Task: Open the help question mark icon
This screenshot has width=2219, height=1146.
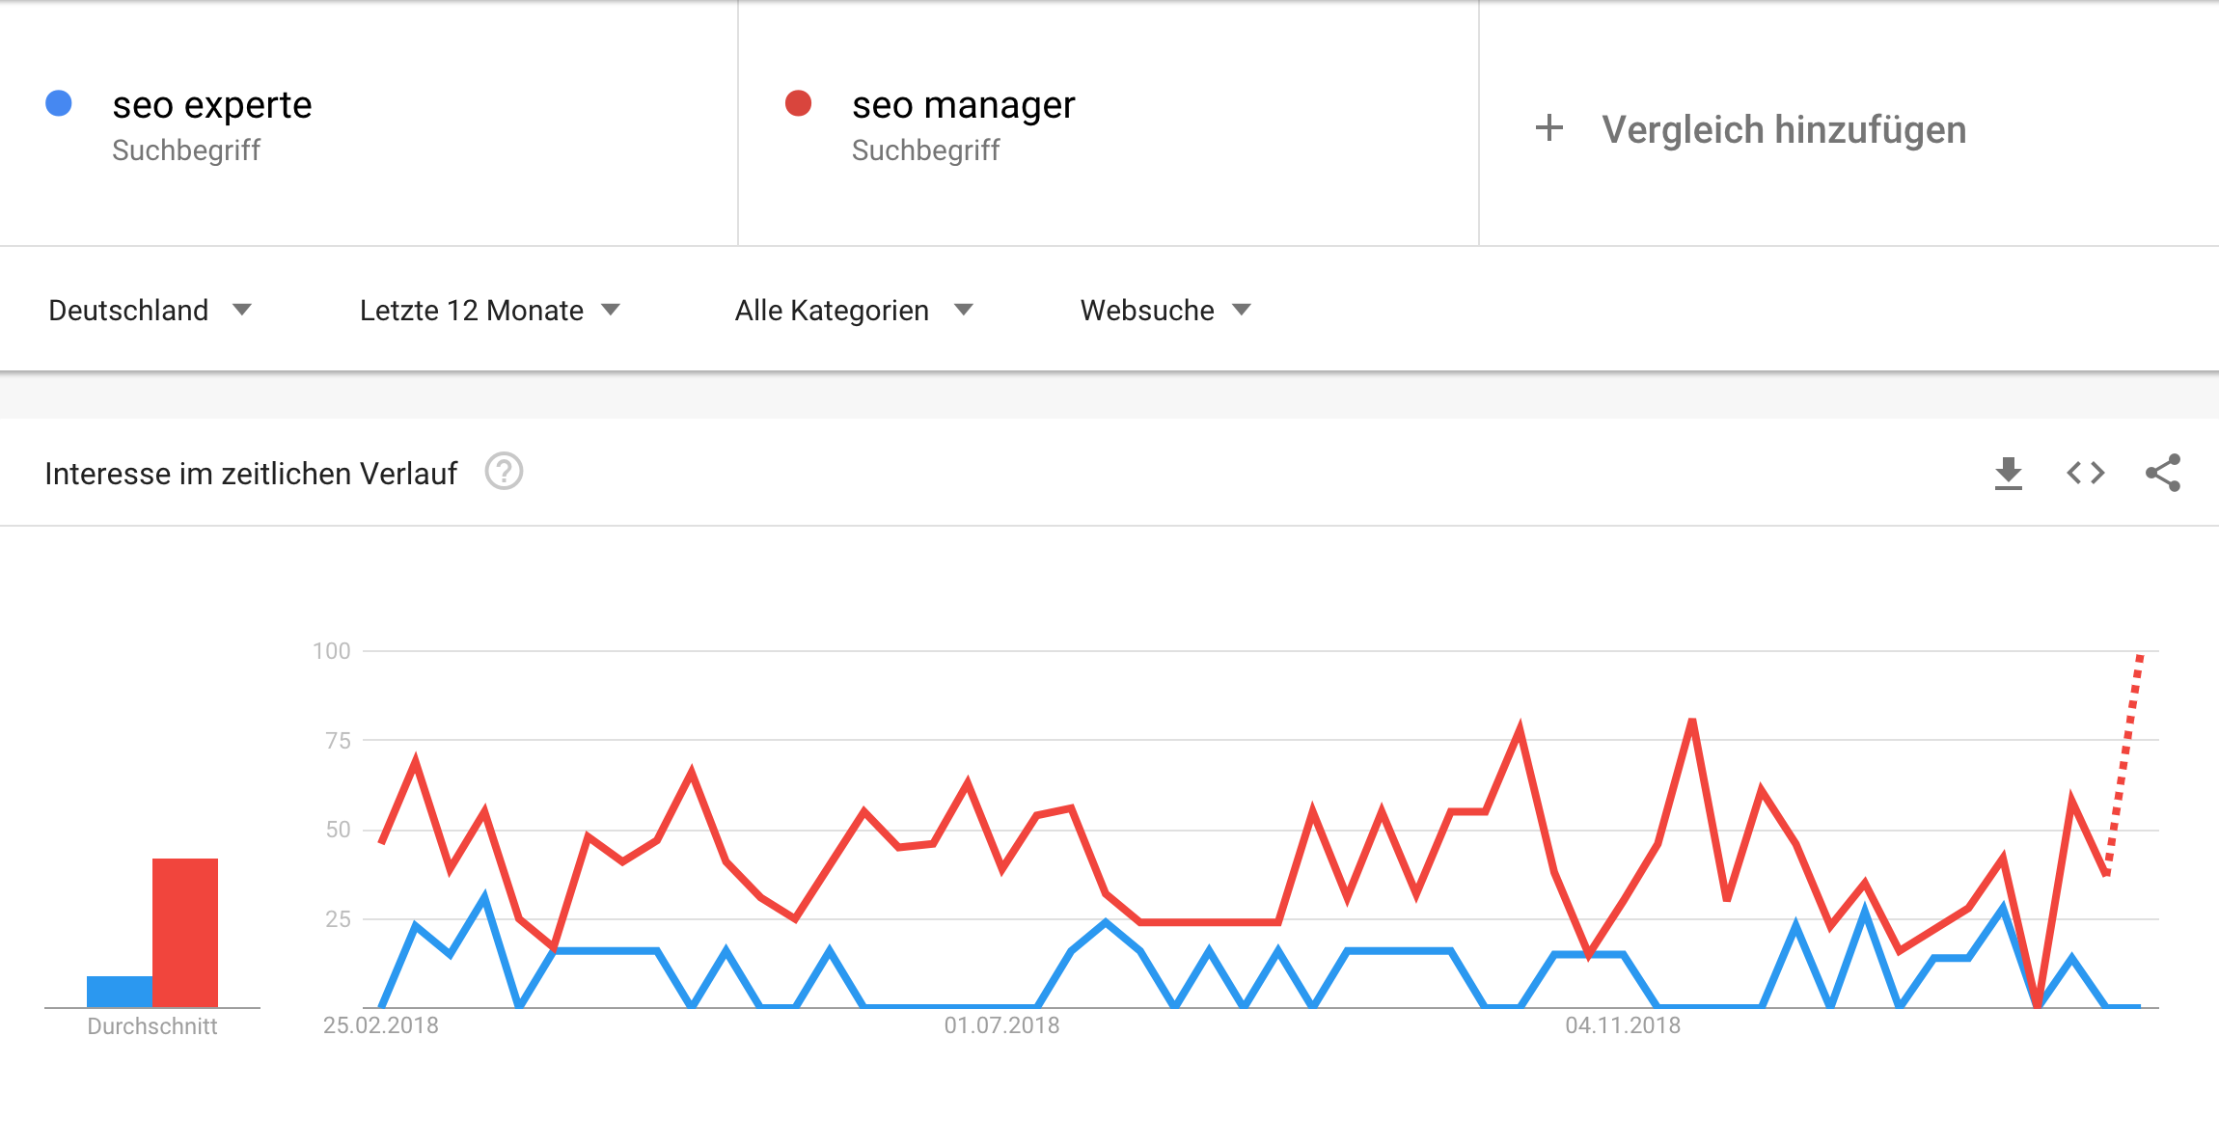Action: 504,472
